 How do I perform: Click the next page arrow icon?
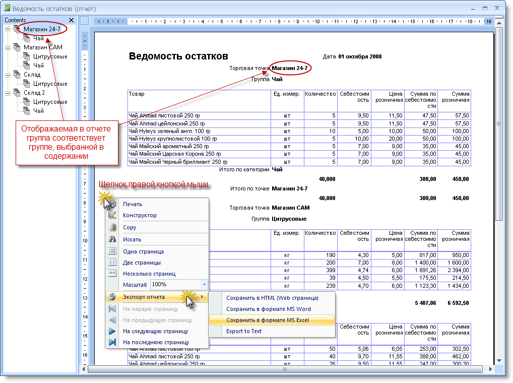coord(112,331)
